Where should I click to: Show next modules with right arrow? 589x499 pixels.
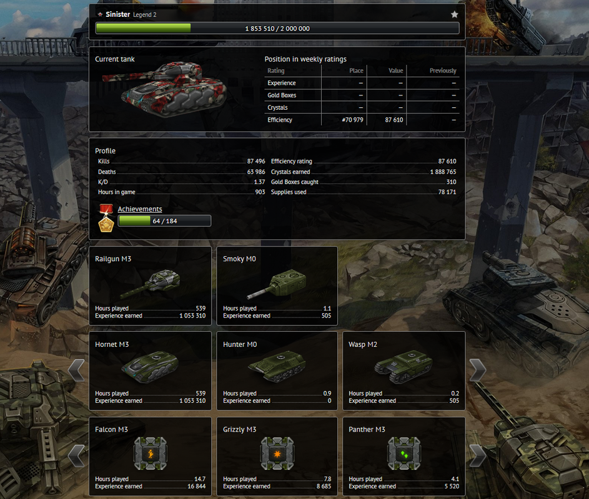[478, 455]
